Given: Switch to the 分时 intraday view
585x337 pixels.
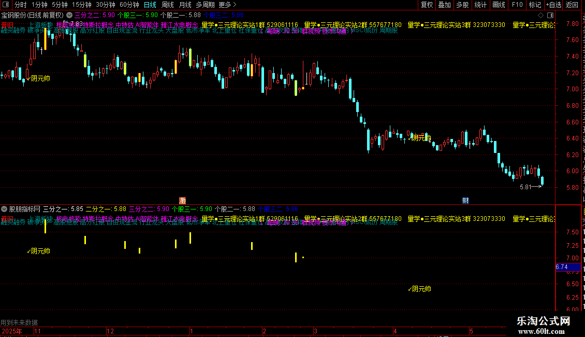Looking at the screenshot, I should (21, 5).
